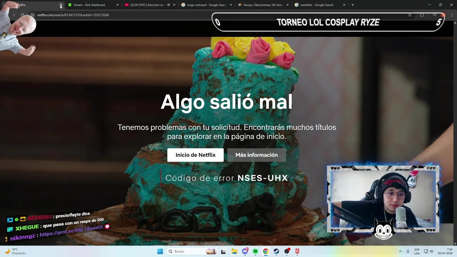Mute the audio-playing EN VIVO tab speaker icon
This screenshot has width=457, height=257.
168,5
